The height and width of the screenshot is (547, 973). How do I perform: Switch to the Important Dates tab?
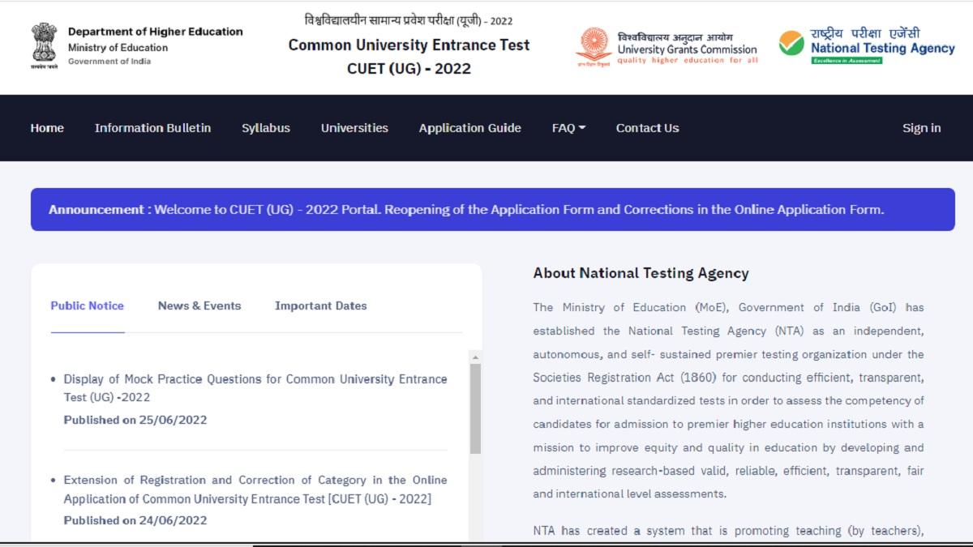(x=319, y=306)
